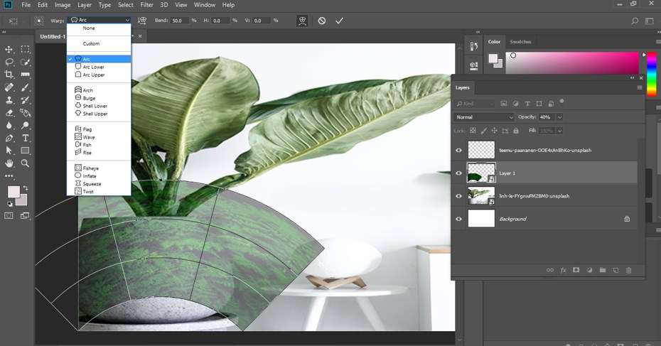Viewport: 661px width, 346px height.
Task: Select the Zoom tool in toolbar
Action: 26,163
